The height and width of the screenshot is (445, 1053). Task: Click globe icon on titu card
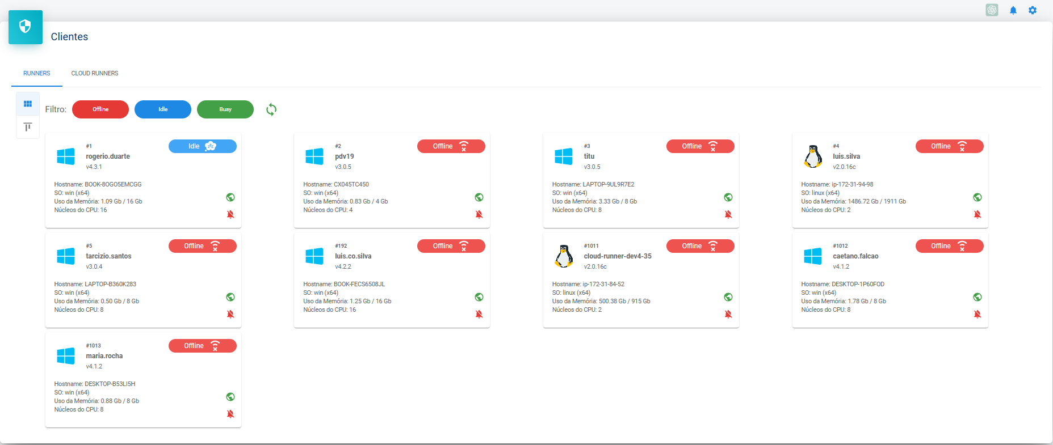pos(728,197)
